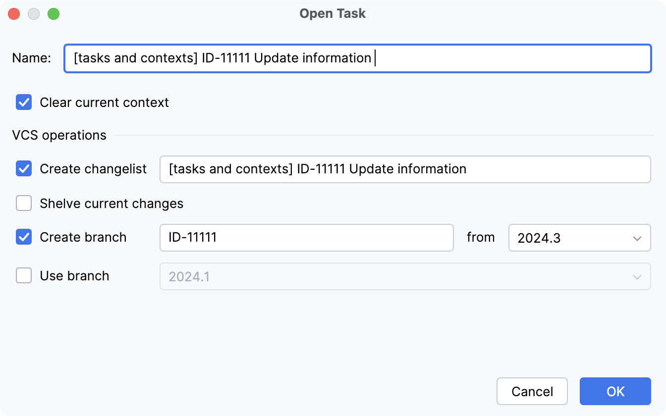Disable the Clear current context checkbox

pyautogui.click(x=23, y=103)
